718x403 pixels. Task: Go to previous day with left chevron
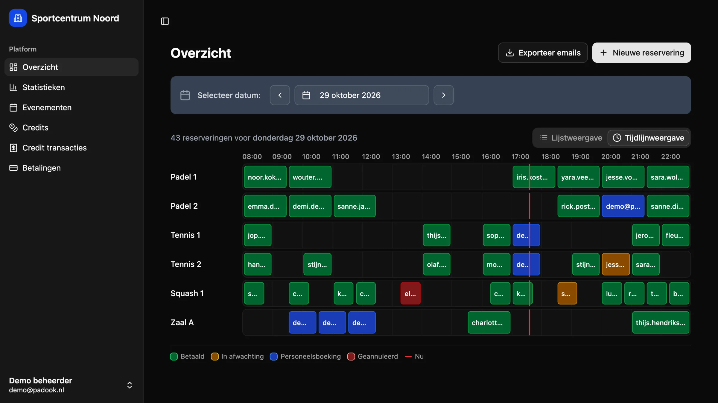pyautogui.click(x=280, y=95)
